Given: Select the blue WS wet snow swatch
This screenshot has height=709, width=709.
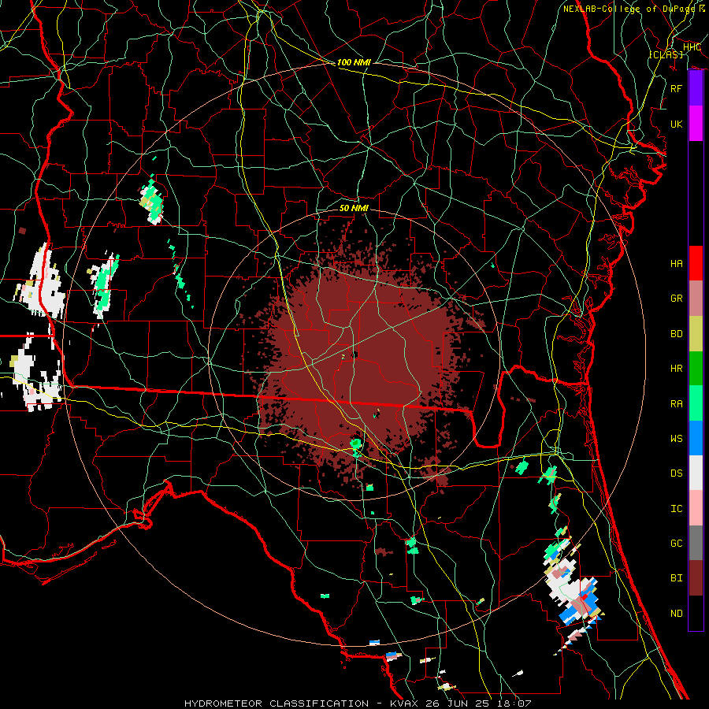Looking at the screenshot, I should 696,438.
